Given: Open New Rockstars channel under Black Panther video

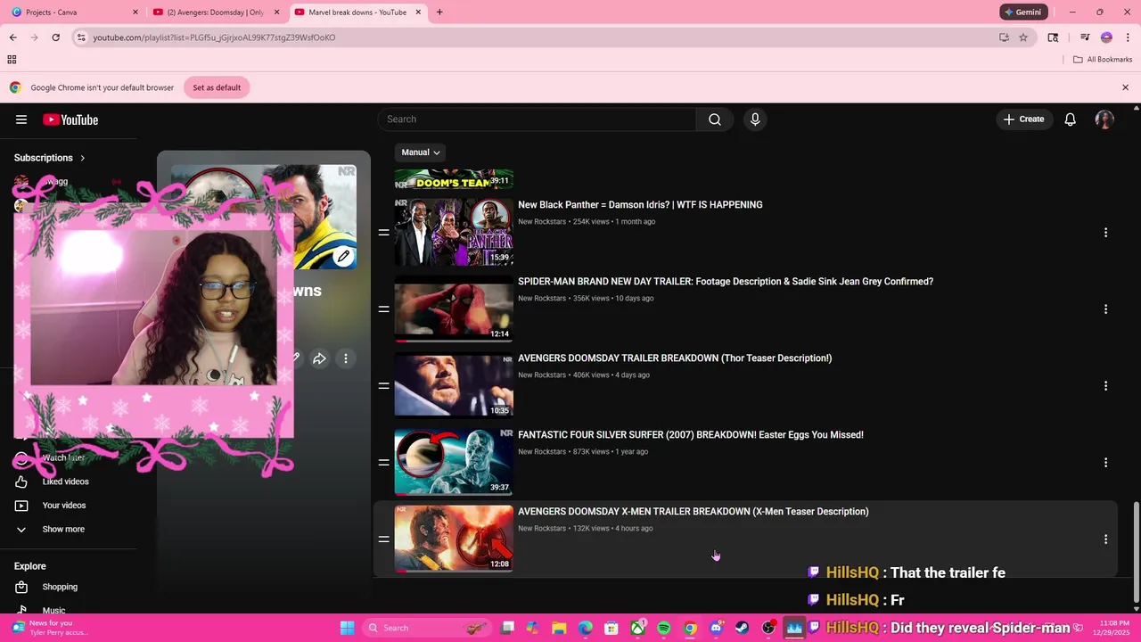Looking at the screenshot, I should coord(542,222).
